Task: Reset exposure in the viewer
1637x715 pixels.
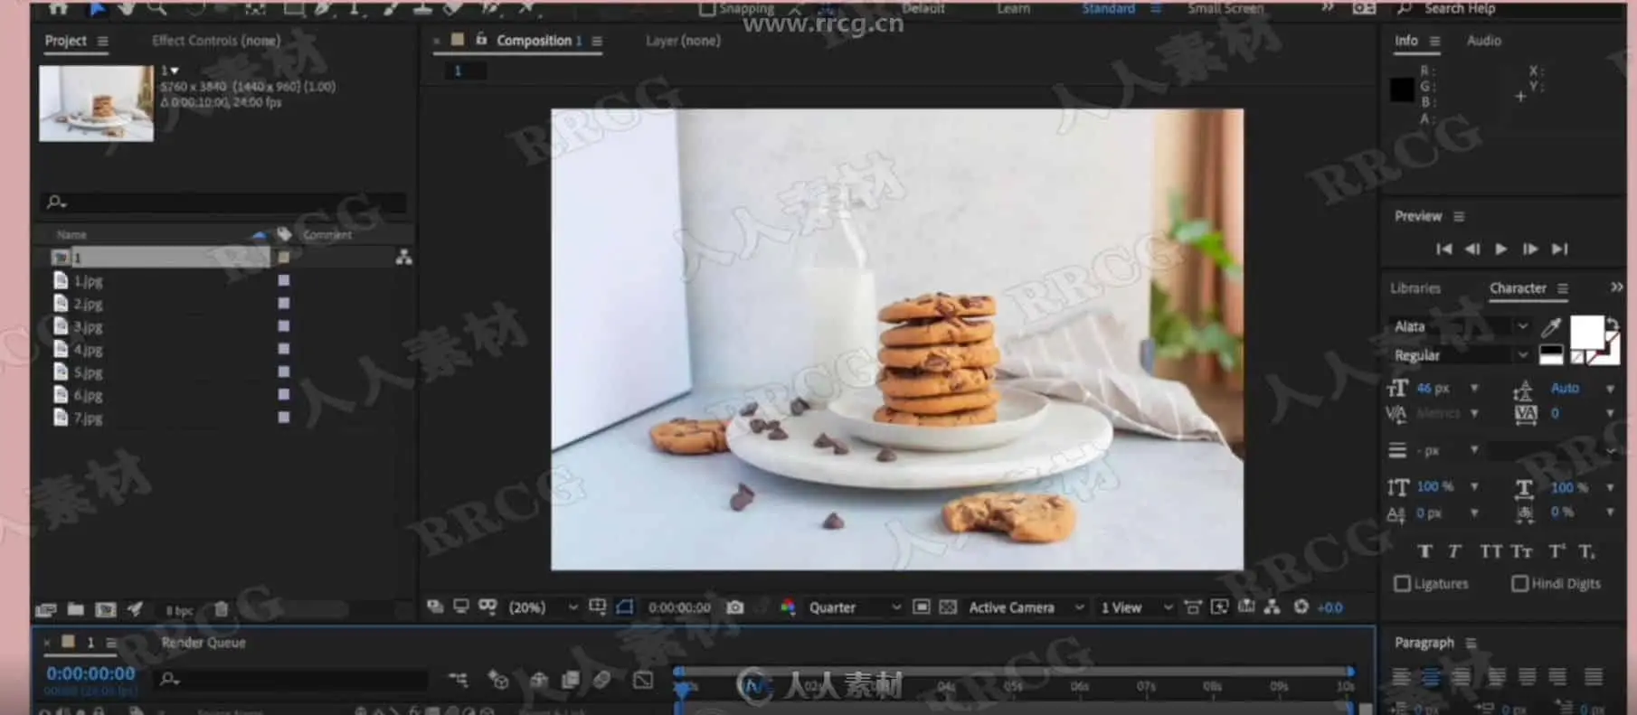Action: (x=1301, y=607)
